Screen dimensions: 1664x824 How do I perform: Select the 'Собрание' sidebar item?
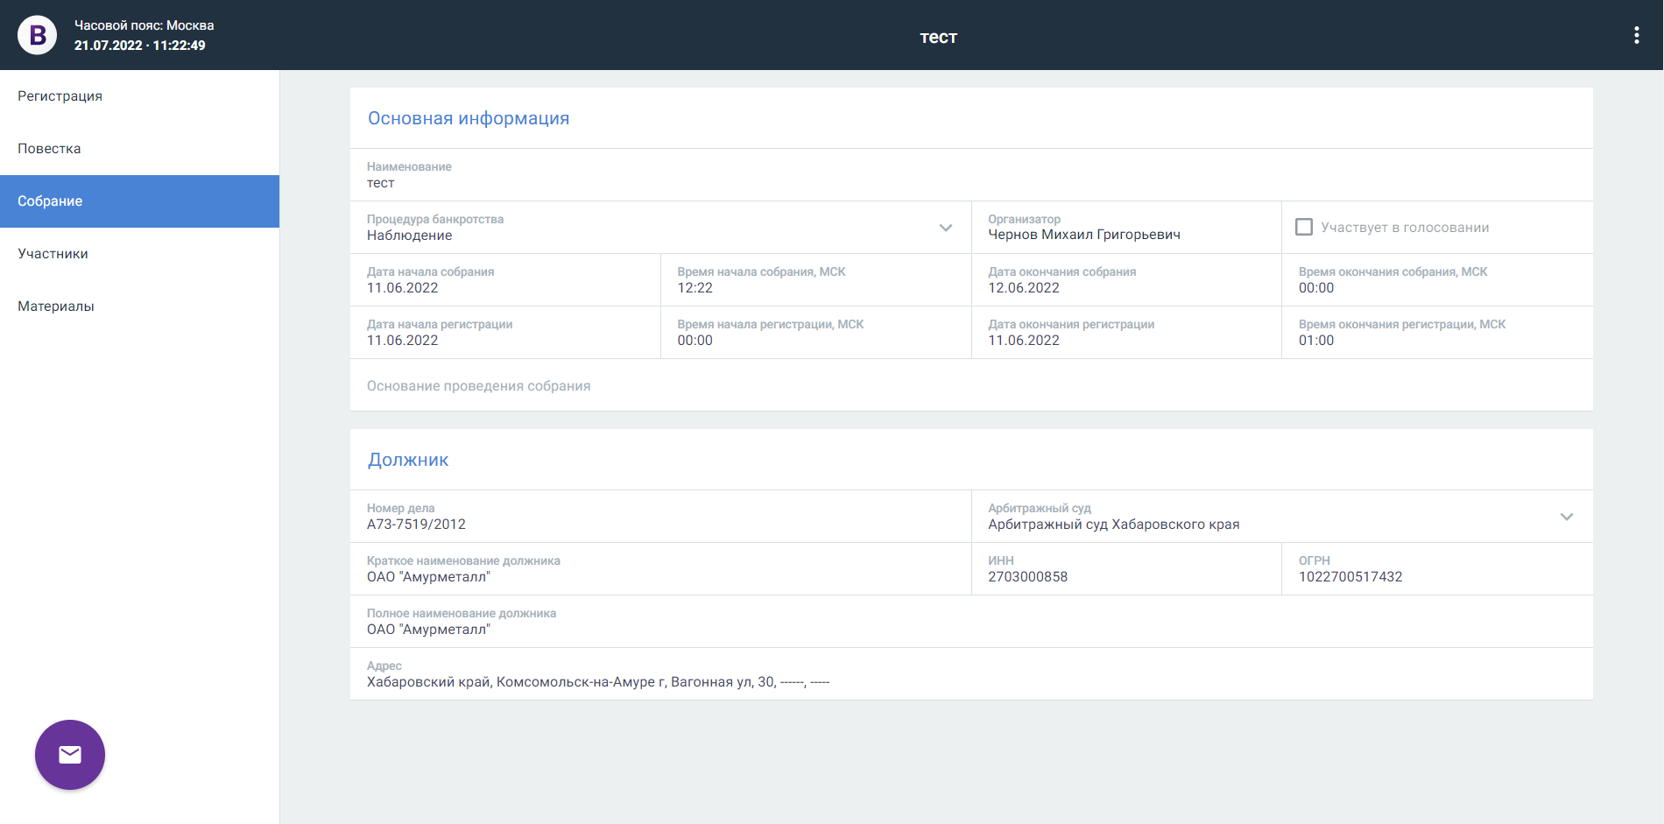click(x=140, y=201)
